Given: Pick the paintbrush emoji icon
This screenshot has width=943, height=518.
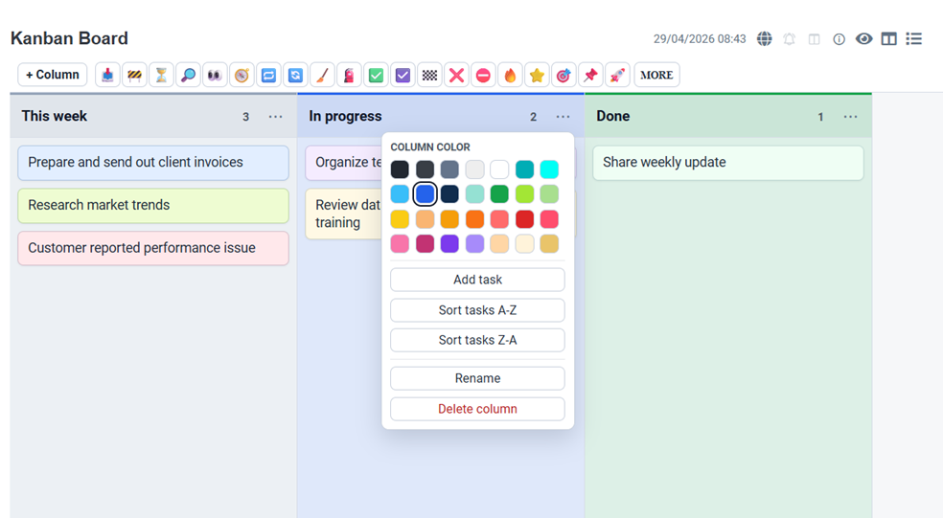Looking at the screenshot, I should click(322, 75).
